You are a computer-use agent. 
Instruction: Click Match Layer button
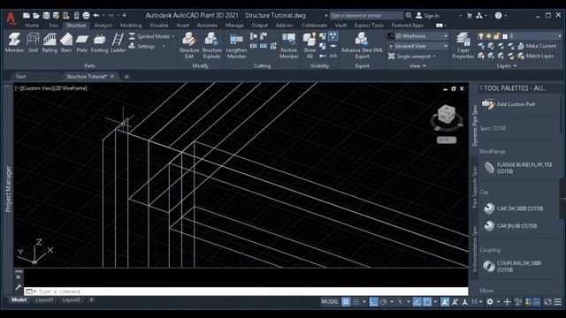point(536,56)
